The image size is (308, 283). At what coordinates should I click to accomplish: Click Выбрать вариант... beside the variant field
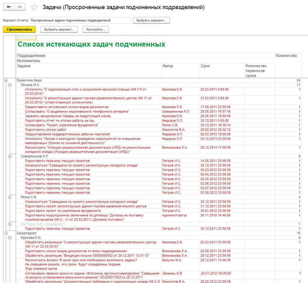pyautogui.click(x=151, y=20)
